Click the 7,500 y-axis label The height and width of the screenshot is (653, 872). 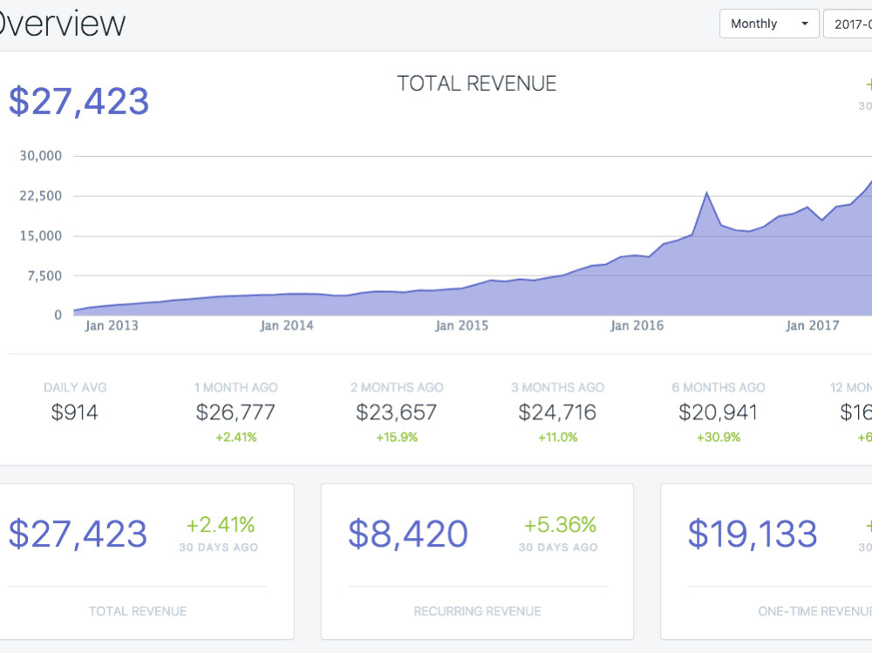[44, 275]
